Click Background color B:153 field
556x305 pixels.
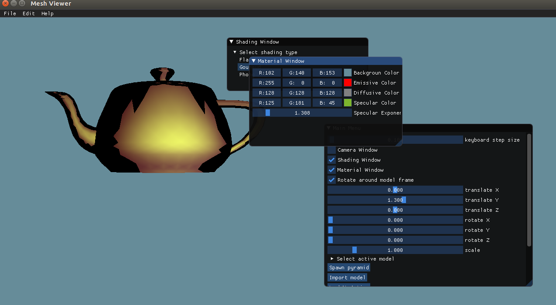327,73
